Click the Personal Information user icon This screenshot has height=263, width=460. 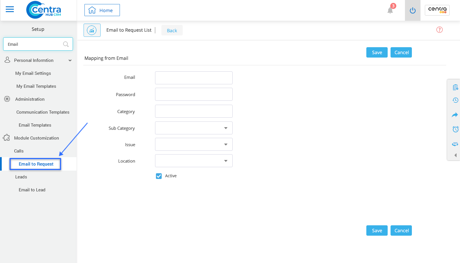point(7,60)
